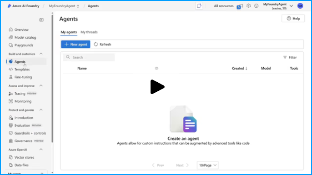Click the Filter icon in agents table
The image size is (312, 175).
pos(285,57)
